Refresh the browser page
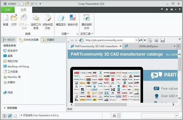 (141, 40)
